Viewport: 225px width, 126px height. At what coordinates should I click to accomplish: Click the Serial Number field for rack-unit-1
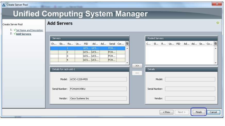pyautogui.click(x=98, y=89)
